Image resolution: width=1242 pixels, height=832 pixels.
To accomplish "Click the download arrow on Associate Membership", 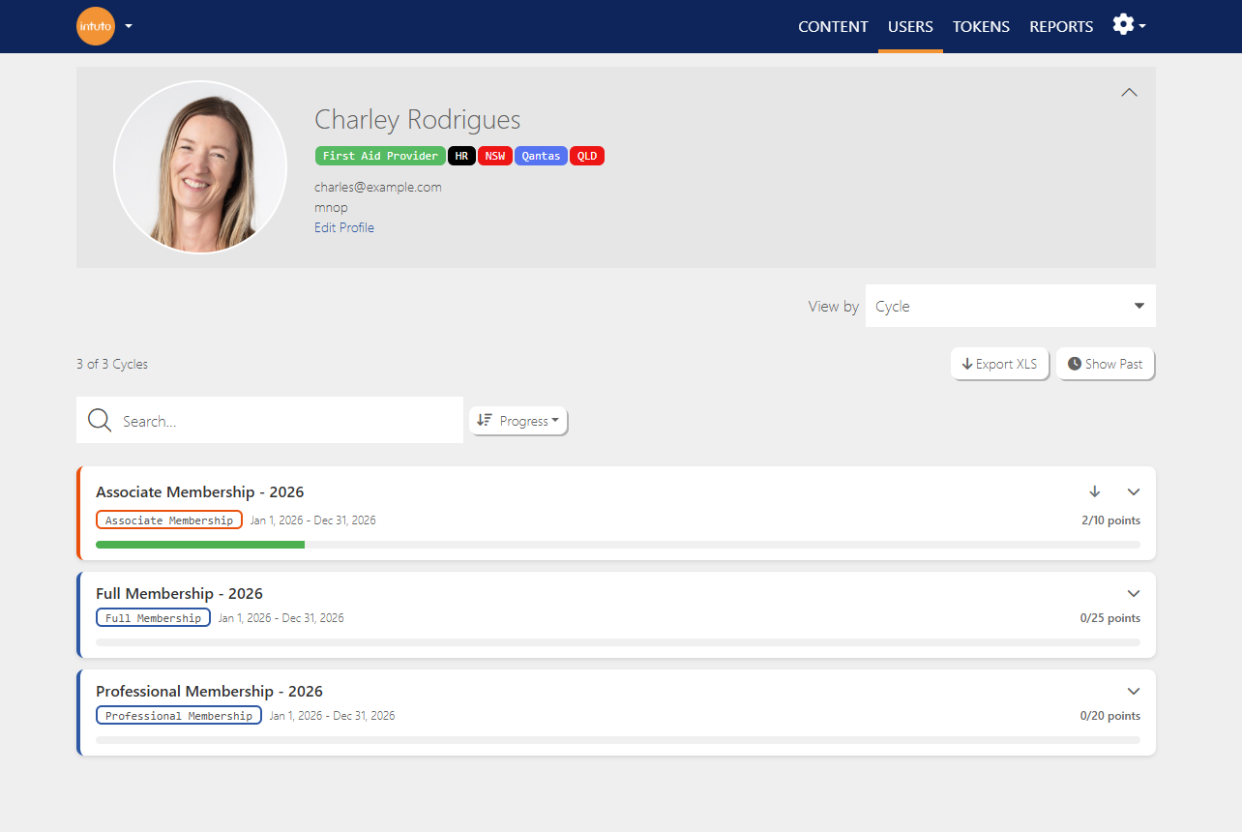I will click(x=1095, y=491).
